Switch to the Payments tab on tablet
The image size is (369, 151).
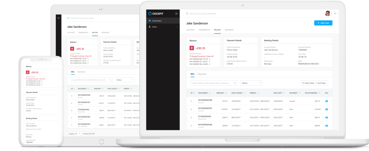tap(81, 72)
